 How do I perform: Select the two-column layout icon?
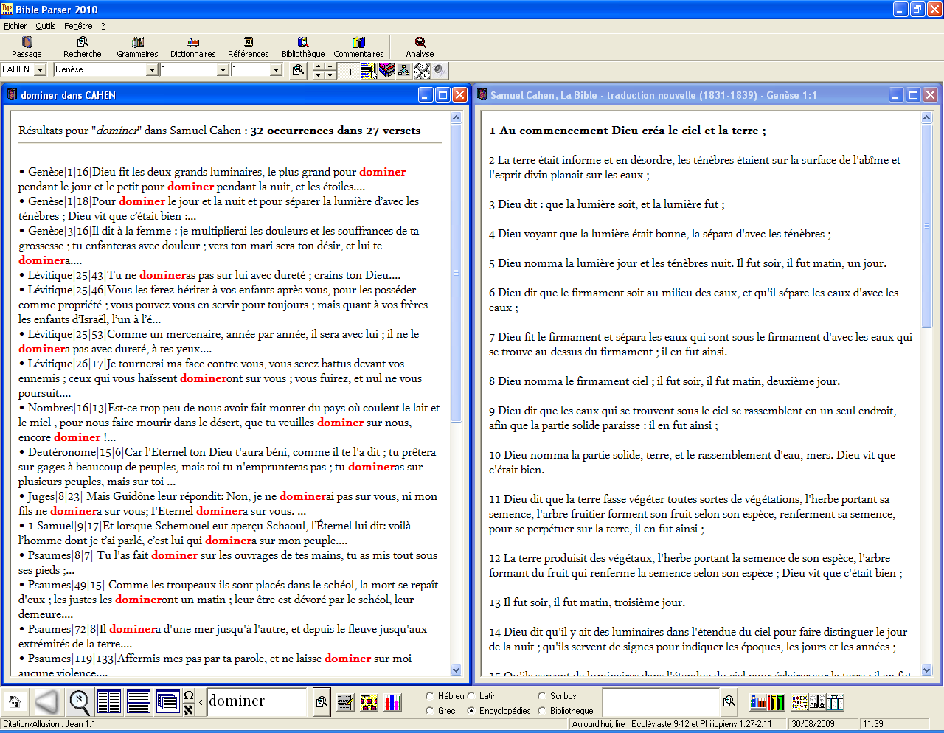point(109,702)
